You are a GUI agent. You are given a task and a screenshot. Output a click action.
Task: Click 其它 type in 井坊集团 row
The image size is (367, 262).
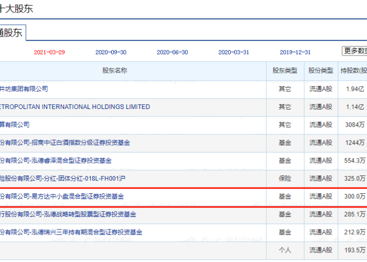285,89
